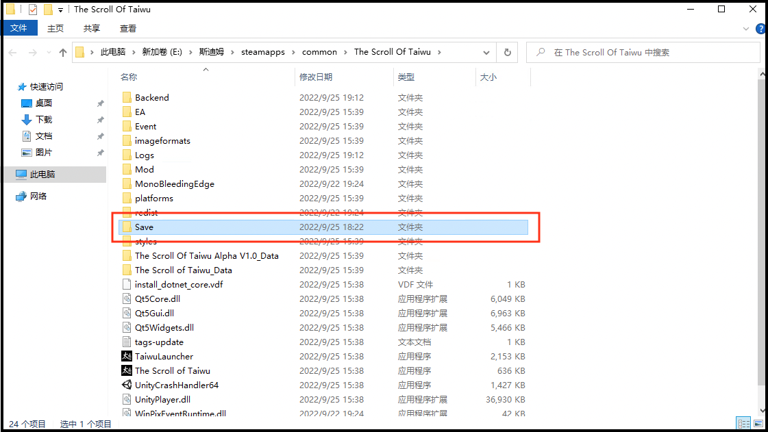Select The Scroll of Taiwu application icon
The width and height of the screenshot is (768, 432).
pyautogui.click(x=127, y=371)
